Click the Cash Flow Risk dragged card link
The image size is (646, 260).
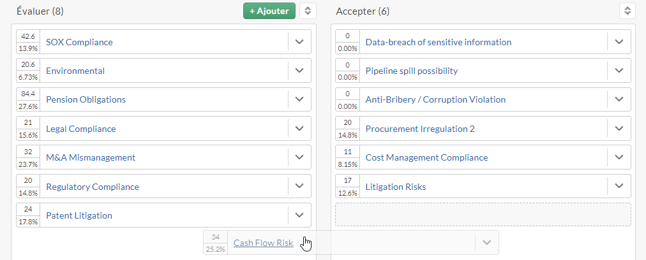tap(263, 243)
